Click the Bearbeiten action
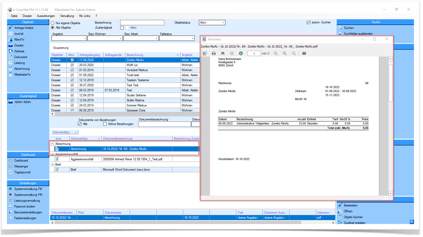Screen dimensions: 423x237 click(350, 205)
